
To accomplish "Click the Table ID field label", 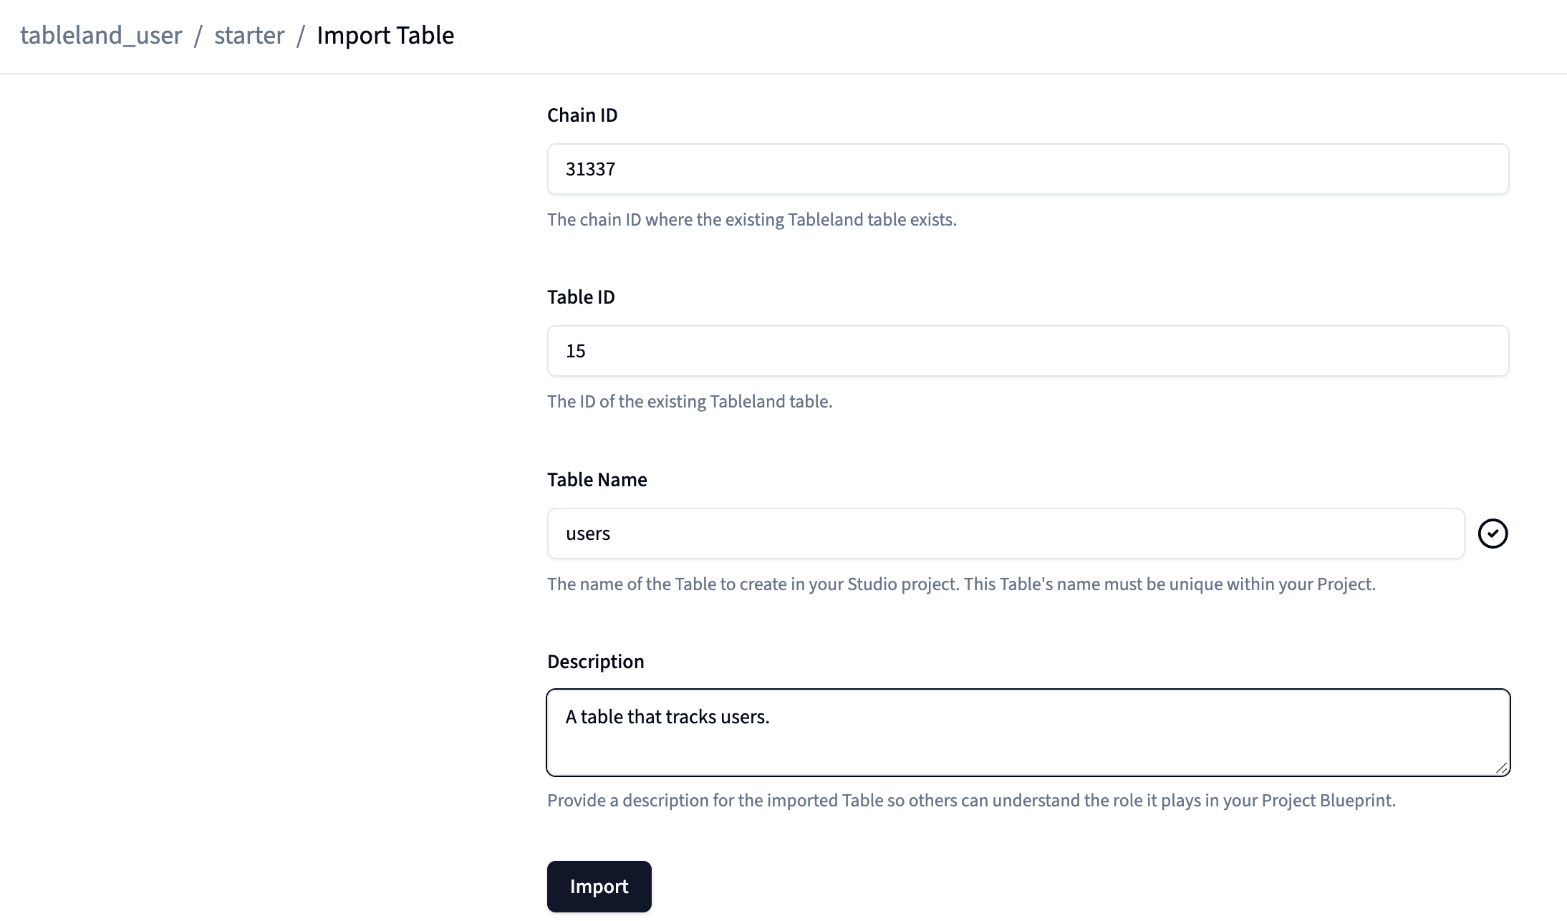I will click(x=580, y=297).
